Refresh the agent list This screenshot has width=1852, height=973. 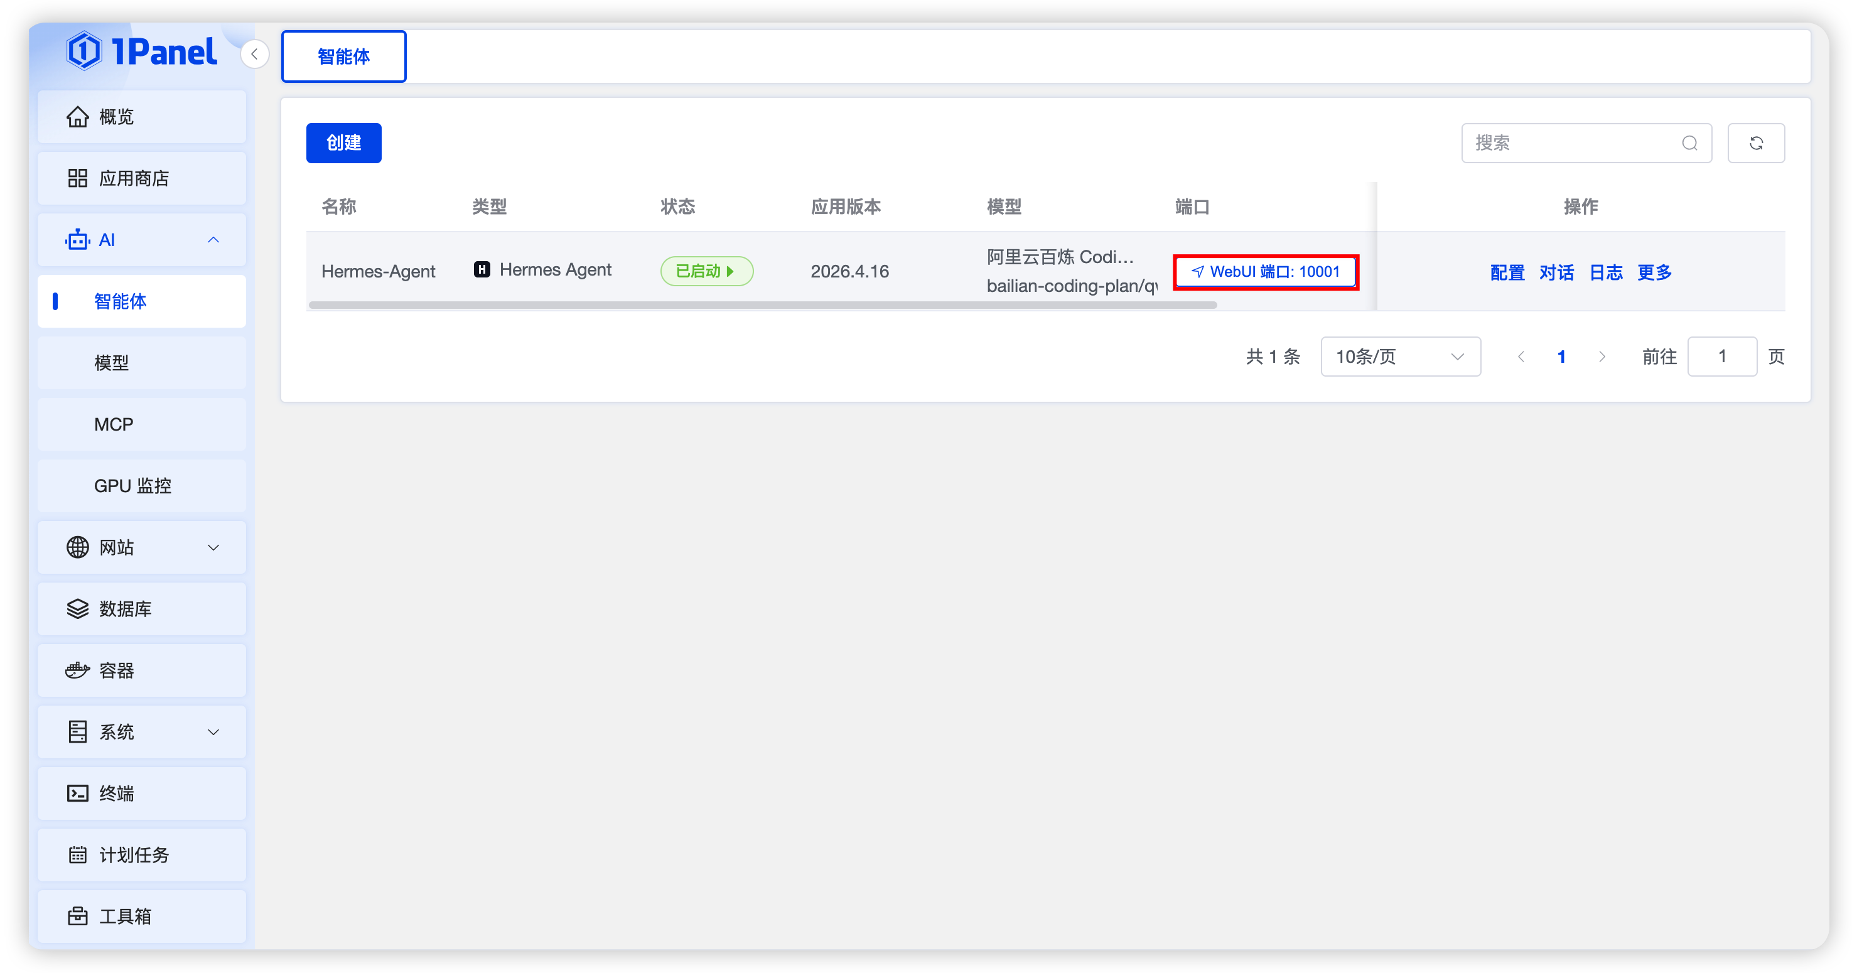[x=1756, y=143]
